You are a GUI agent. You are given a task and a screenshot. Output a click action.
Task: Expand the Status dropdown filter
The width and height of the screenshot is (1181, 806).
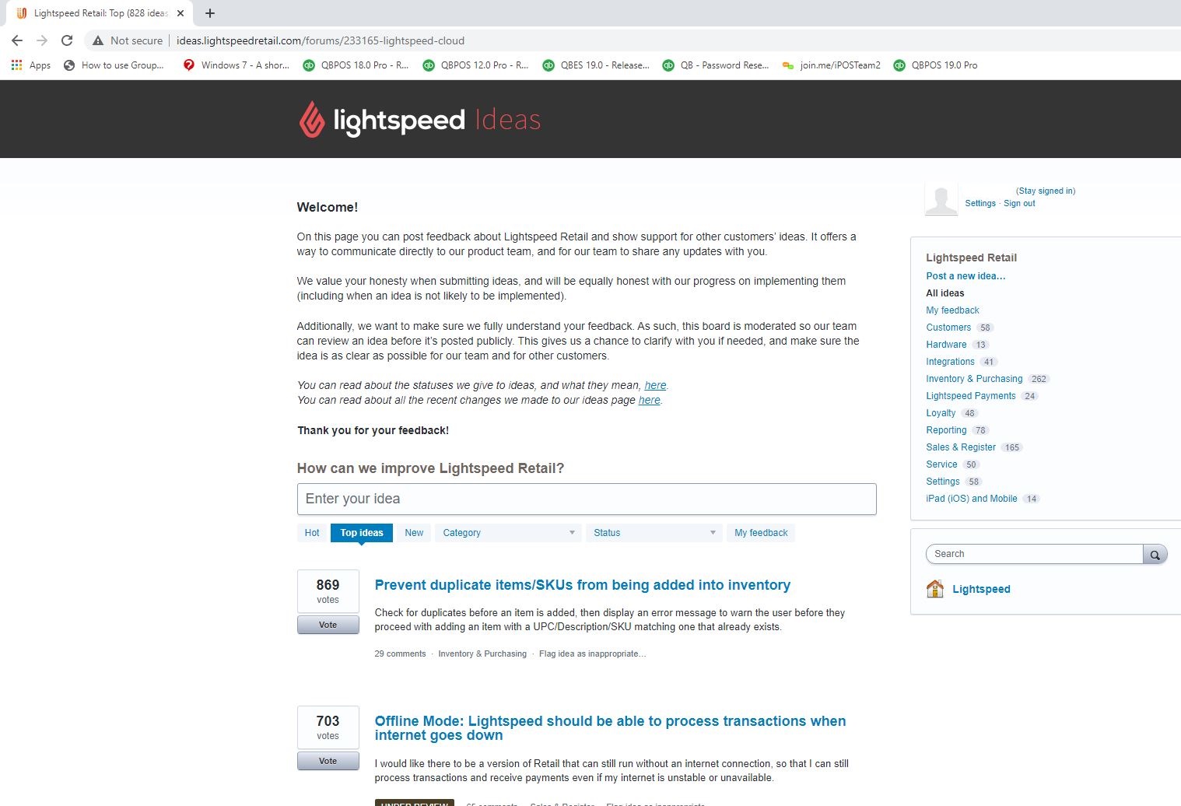tap(654, 533)
